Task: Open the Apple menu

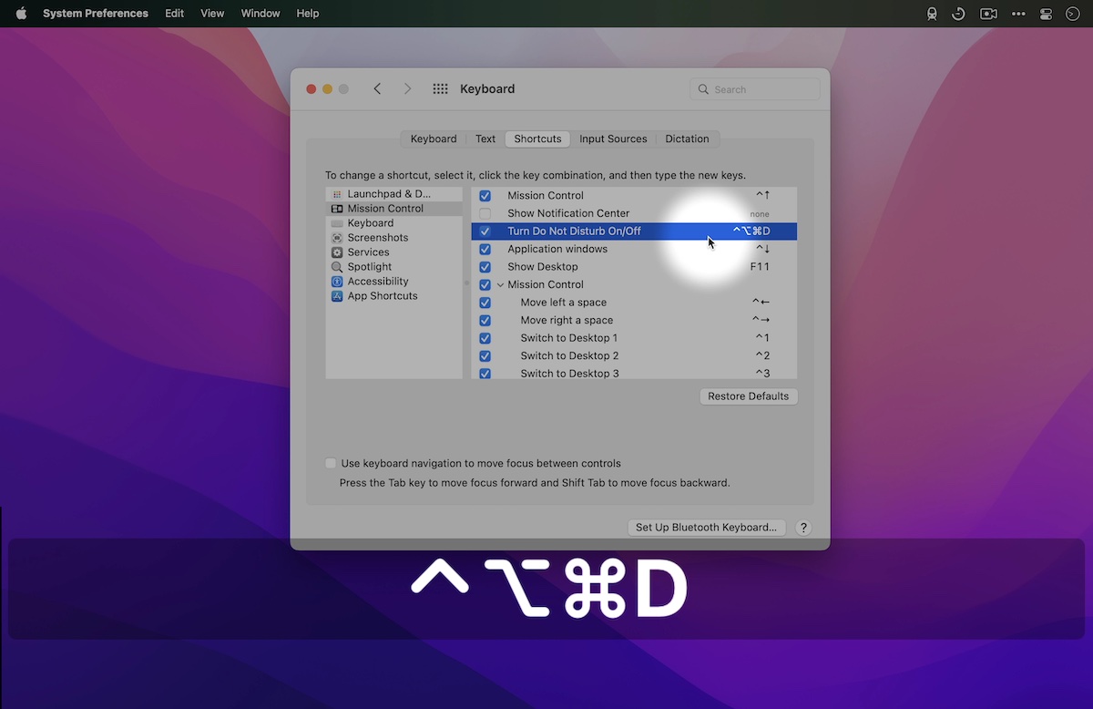Action: coord(21,13)
